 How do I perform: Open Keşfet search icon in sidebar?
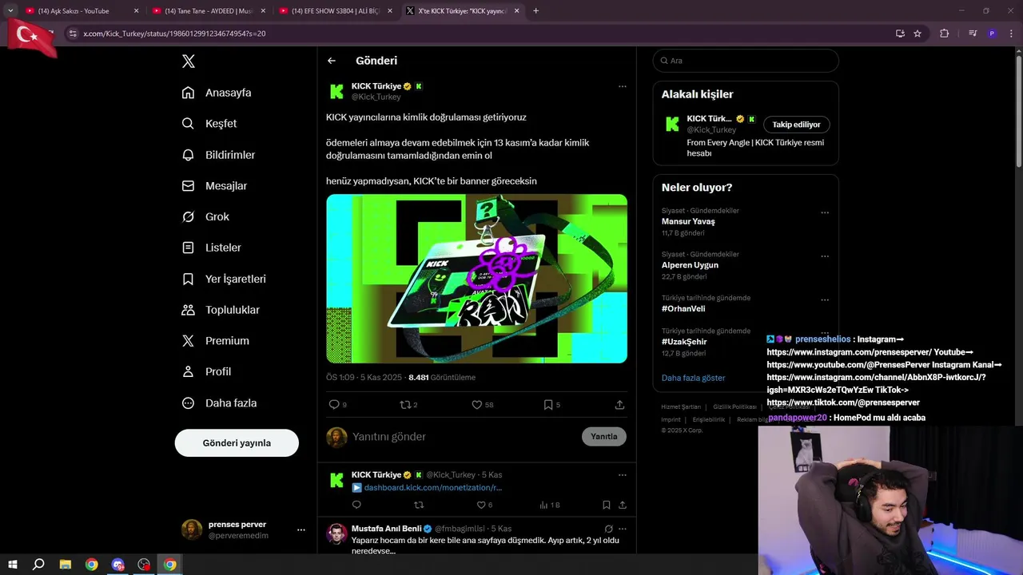[x=188, y=124]
